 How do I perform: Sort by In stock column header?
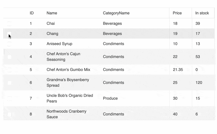point(202,13)
